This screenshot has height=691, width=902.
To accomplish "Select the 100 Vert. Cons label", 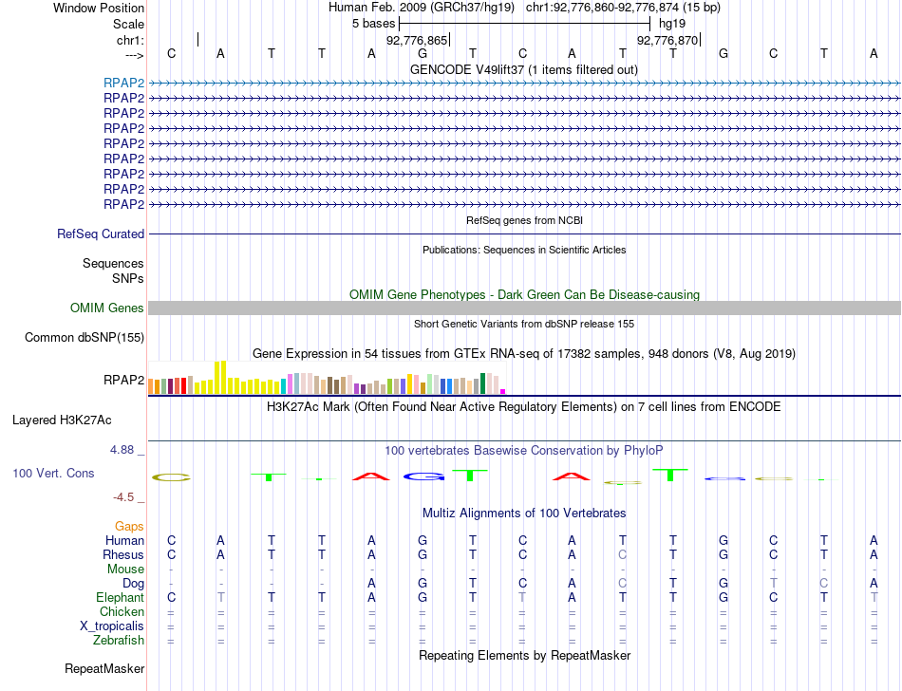I will (53, 473).
